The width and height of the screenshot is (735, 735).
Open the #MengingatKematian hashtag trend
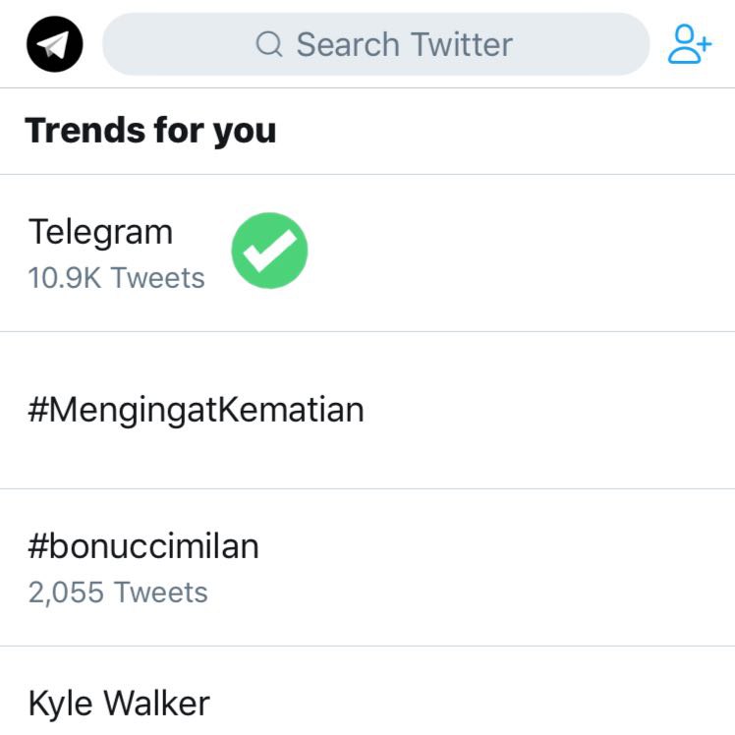pyautogui.click(x=196, y=410)
